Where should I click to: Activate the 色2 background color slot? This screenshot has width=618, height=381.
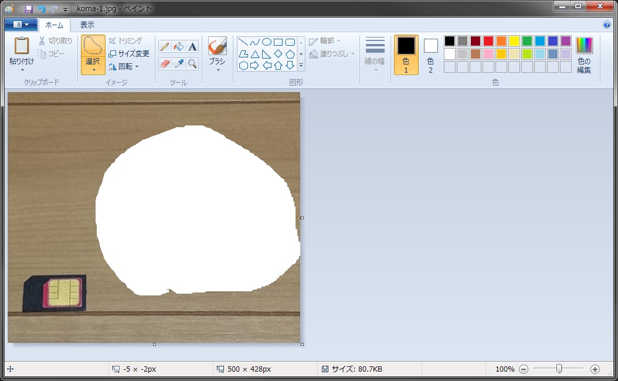[x=430, y=54]
